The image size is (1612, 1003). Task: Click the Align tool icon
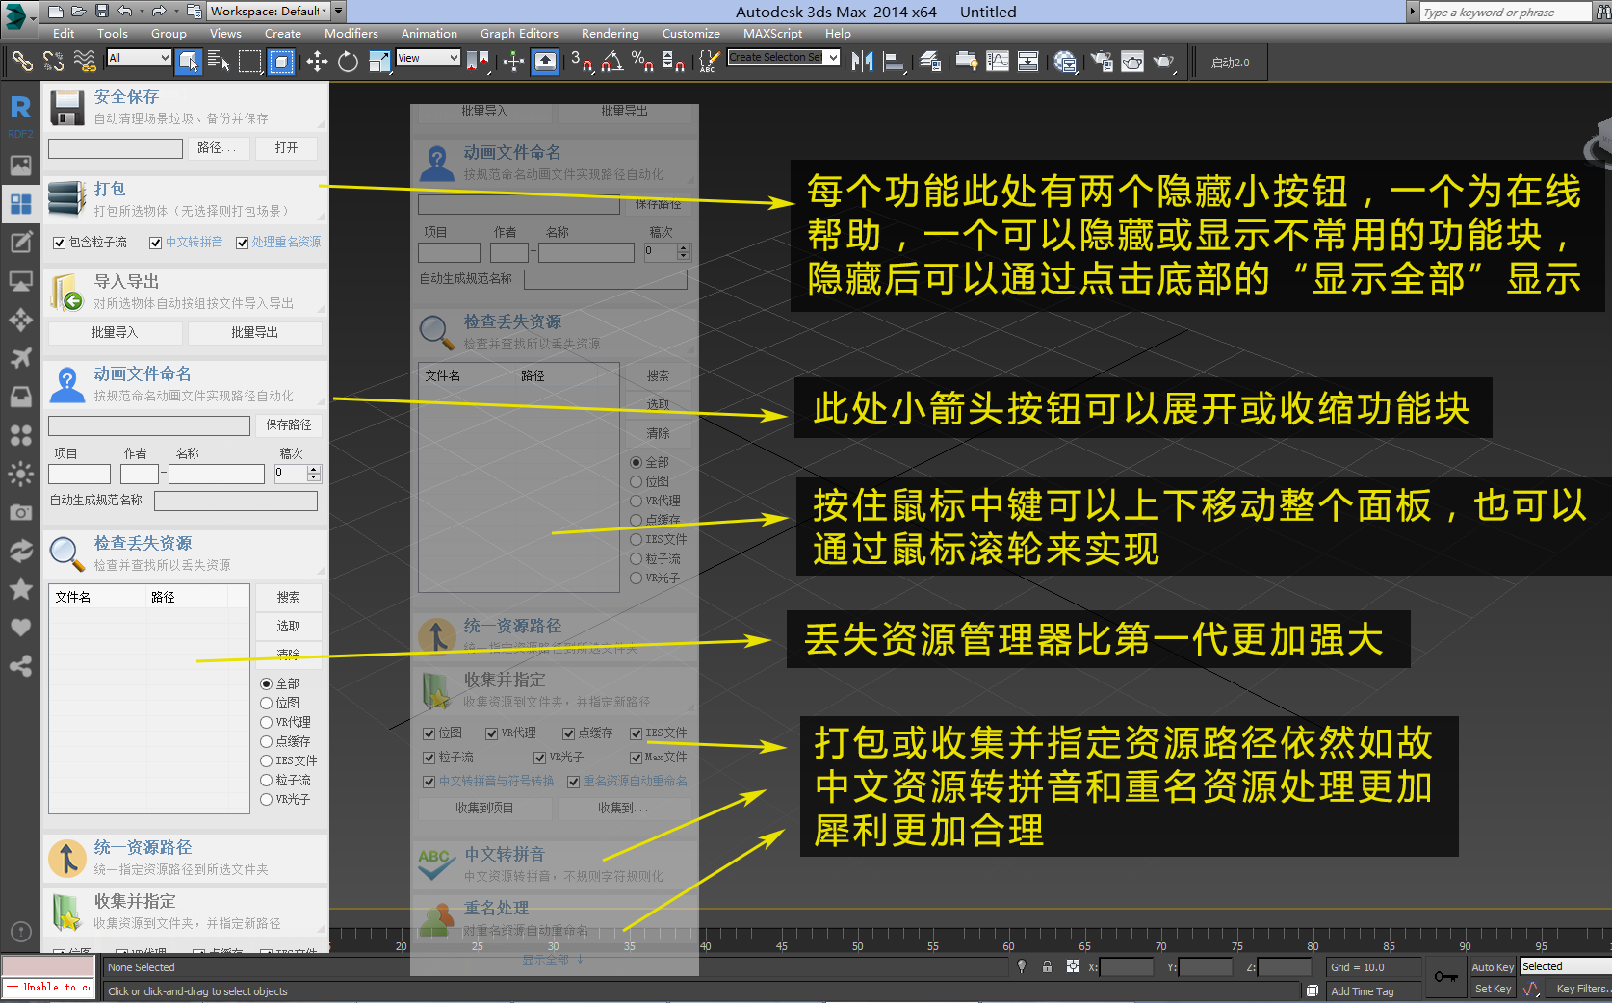click(x=895, y=62)
